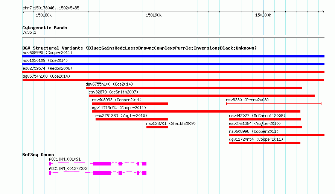Click the right arrow of the ruler
The height and width of the screenshot is (194, 335).
pos(323,12)
